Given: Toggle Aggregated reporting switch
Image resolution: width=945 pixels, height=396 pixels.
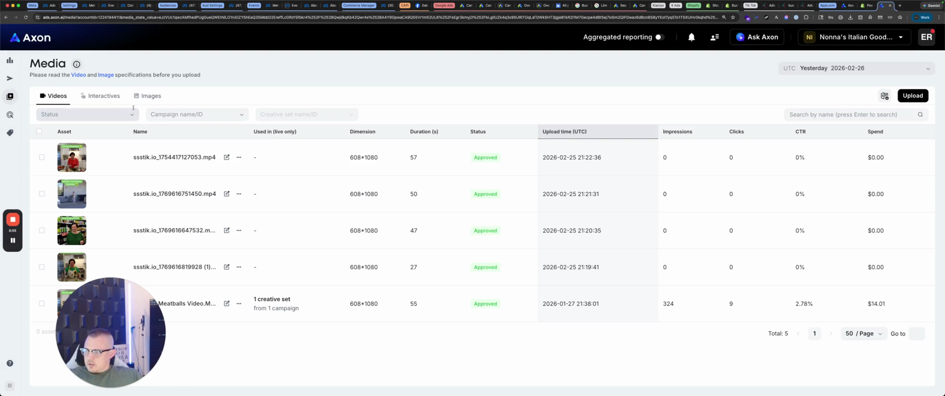Looking at the screenshot, I should [x=660, y=37].
